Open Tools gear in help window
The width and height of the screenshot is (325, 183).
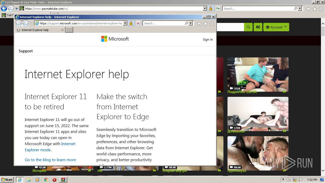[212, 24]
